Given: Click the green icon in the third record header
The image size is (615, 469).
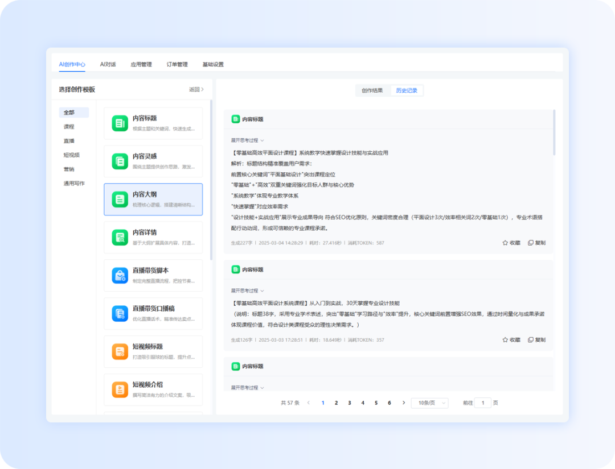Looking at the screenshot, I should (235, 366).
